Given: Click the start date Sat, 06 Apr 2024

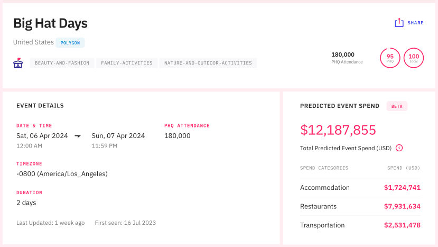Looking at the screenshot, I should 42,136.
